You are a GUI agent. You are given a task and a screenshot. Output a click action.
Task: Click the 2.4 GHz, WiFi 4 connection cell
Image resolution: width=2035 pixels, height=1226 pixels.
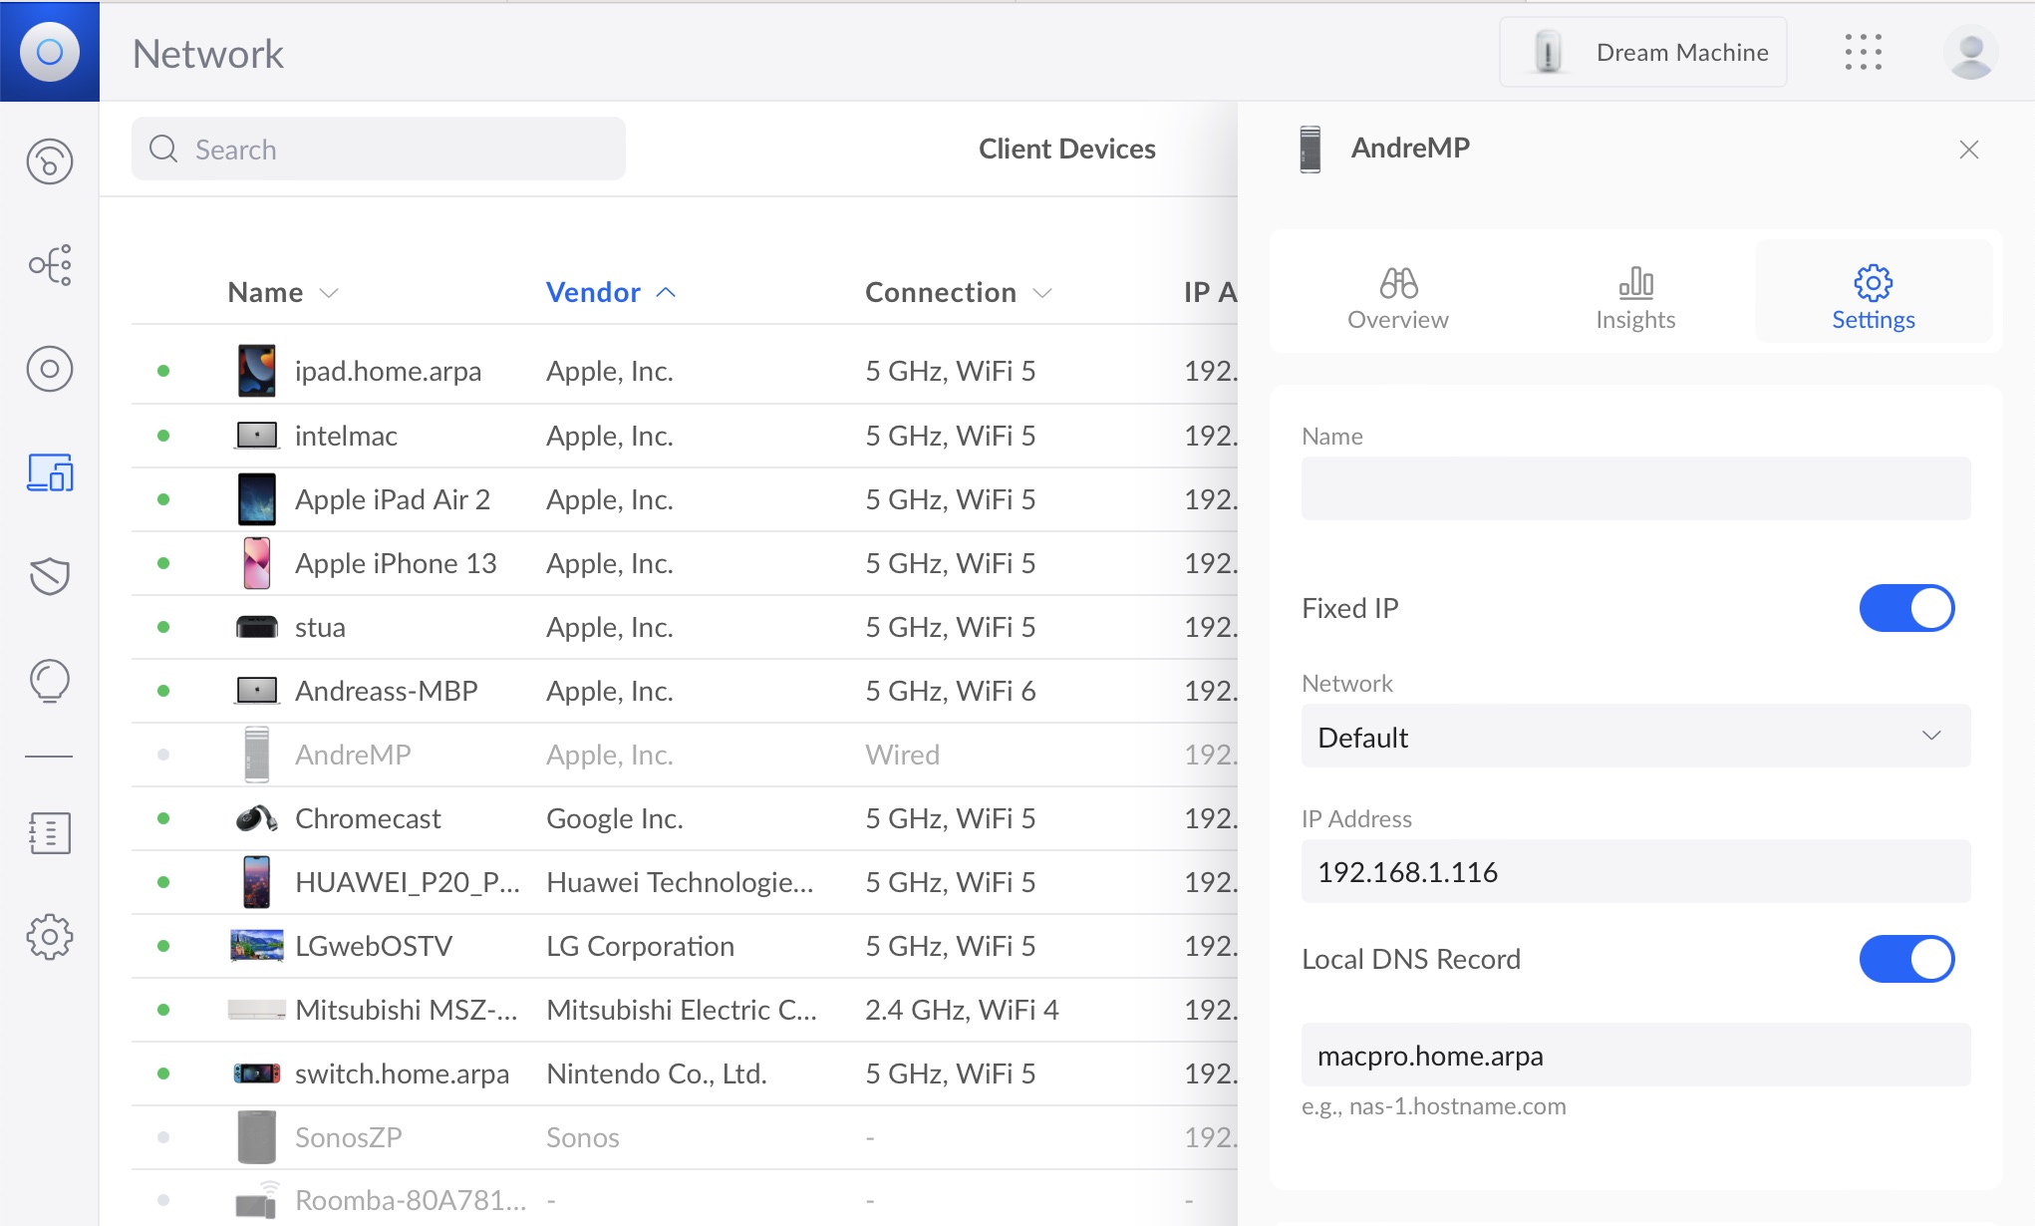962,1010
